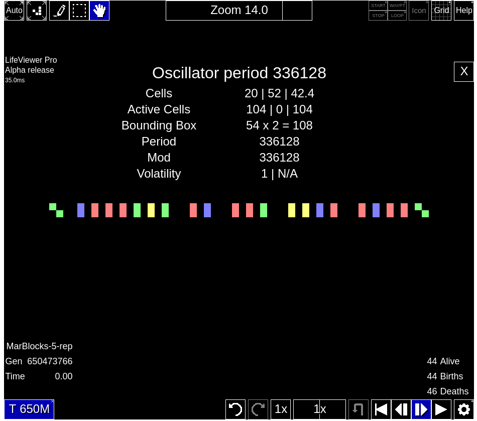Close the oscillator info with X
The image size is (477, 421).
click(464, 71)
